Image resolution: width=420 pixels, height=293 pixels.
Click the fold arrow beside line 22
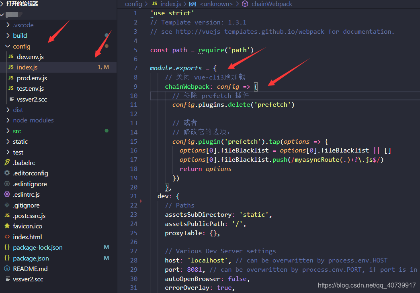click(x=141, y=201)
